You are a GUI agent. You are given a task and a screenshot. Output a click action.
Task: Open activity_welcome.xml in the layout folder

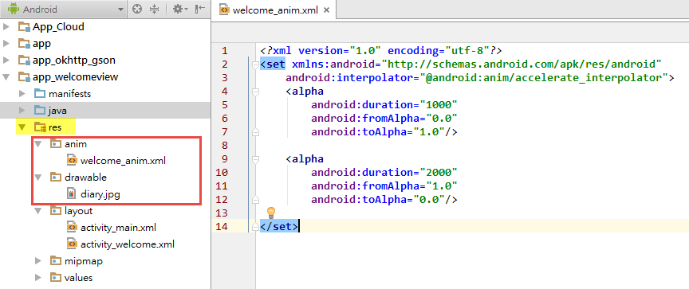pyautogui.click(x=128, y=244)
